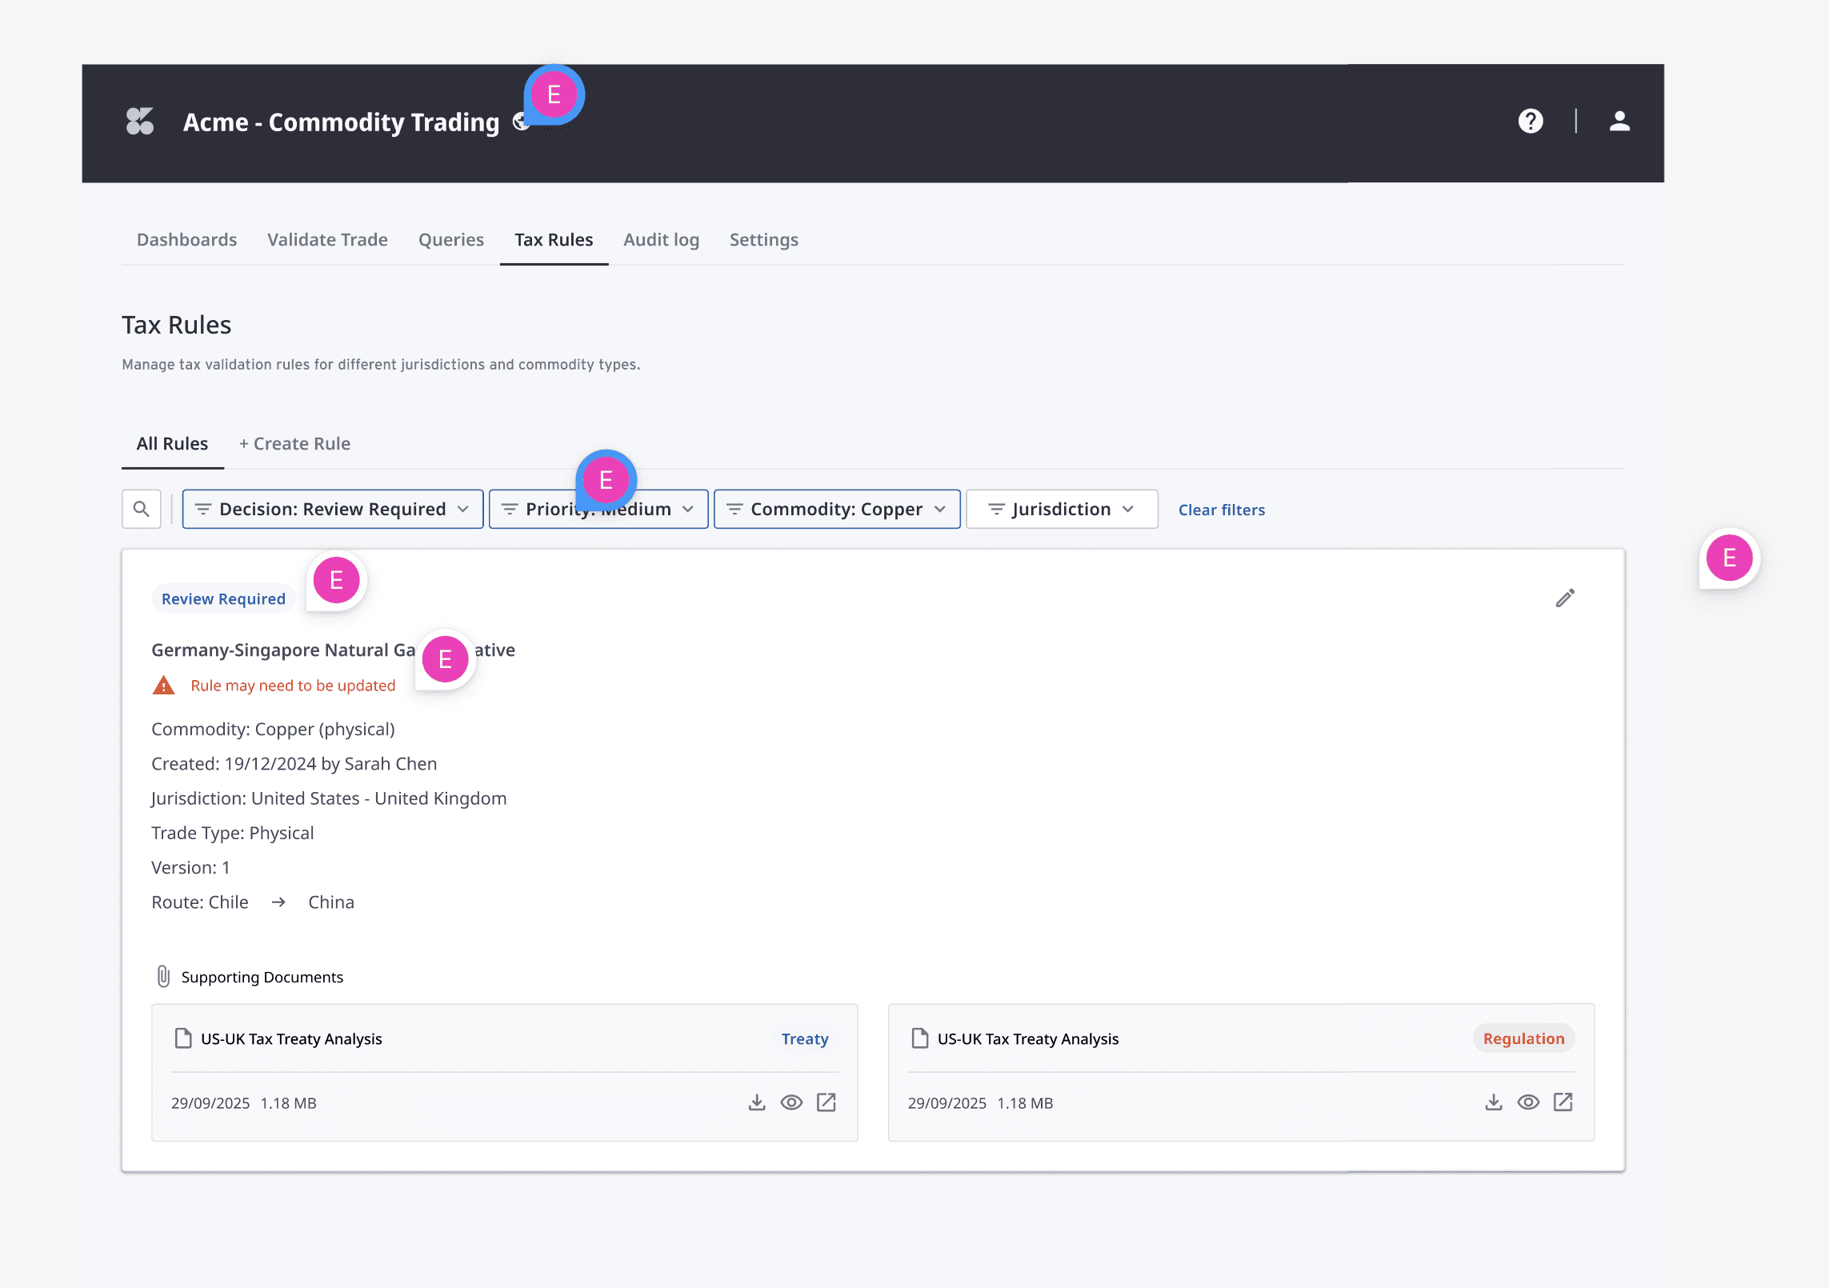1829x1288 pixels.
Task: Open the Commodity: Copper filter dropdown
Action: 836,510
